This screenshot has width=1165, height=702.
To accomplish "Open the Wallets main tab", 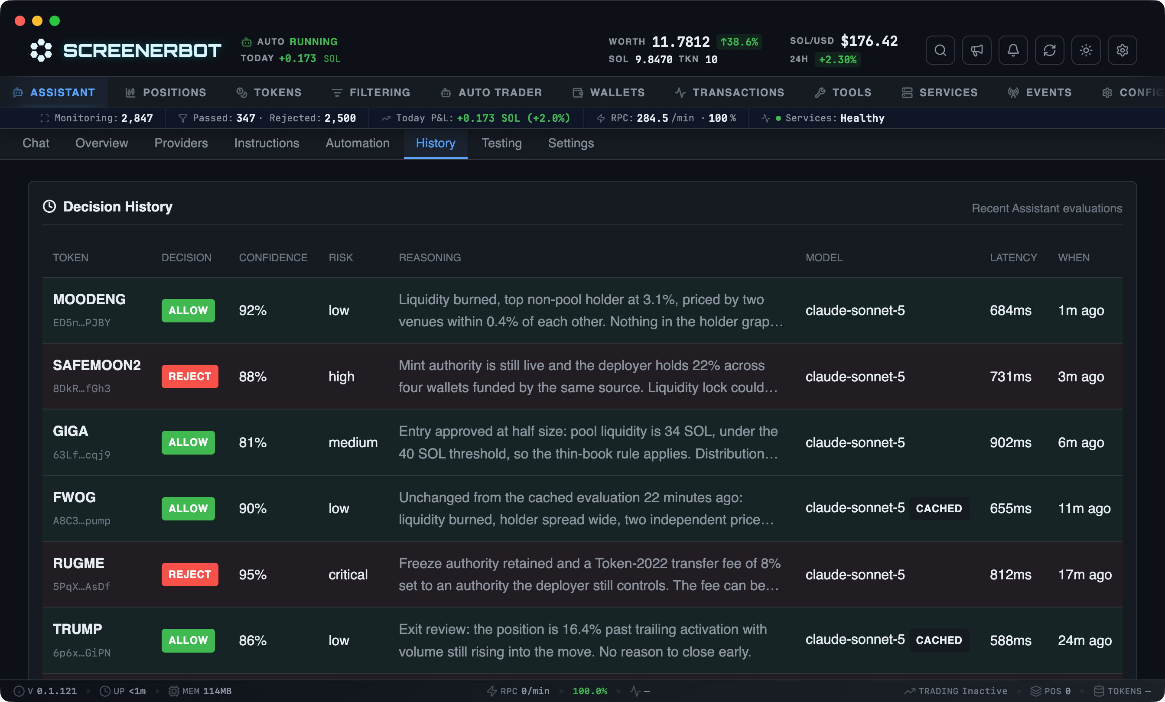I will [609, 93].
